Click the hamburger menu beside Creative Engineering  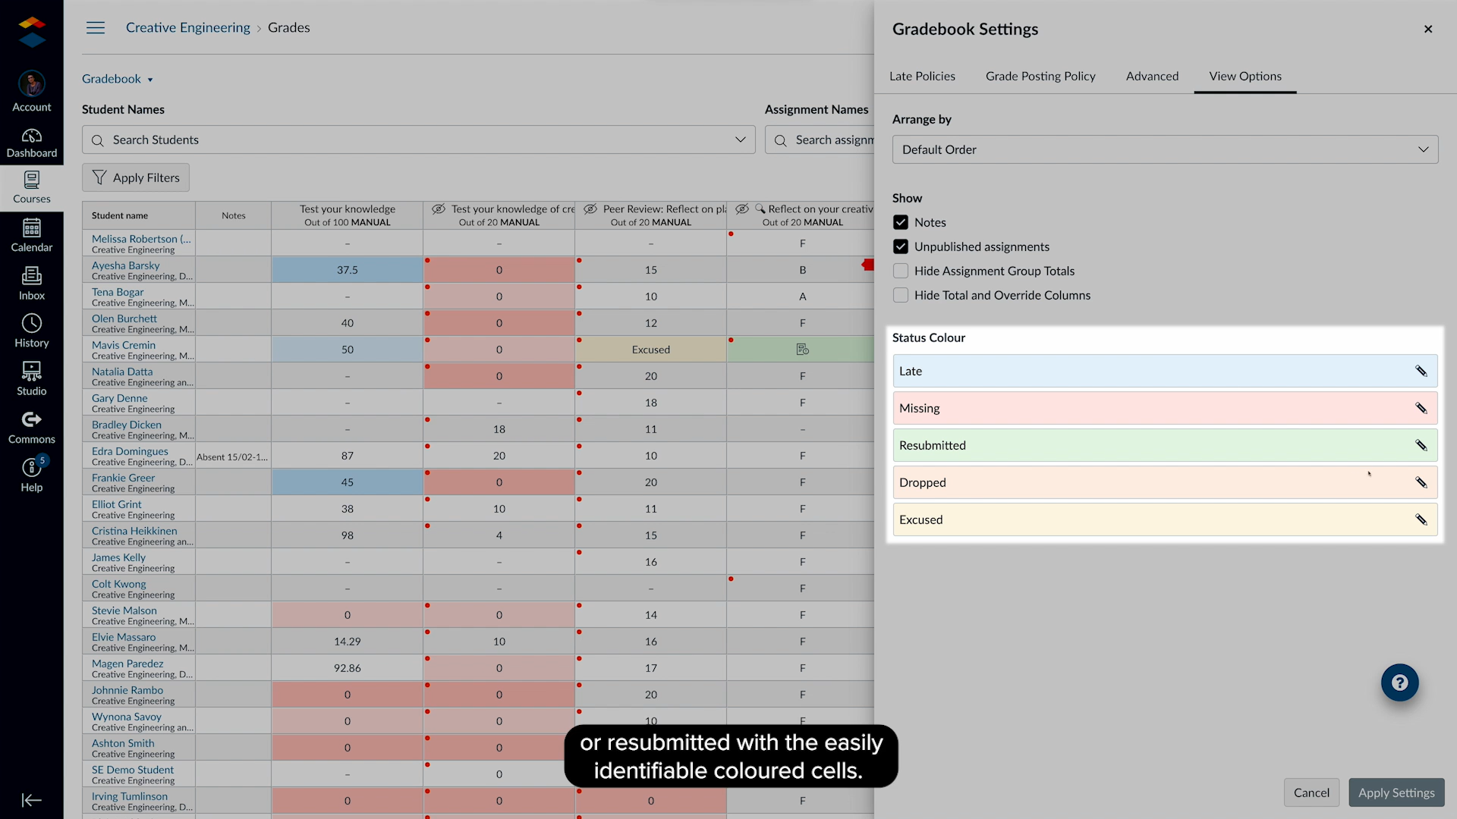96,28
